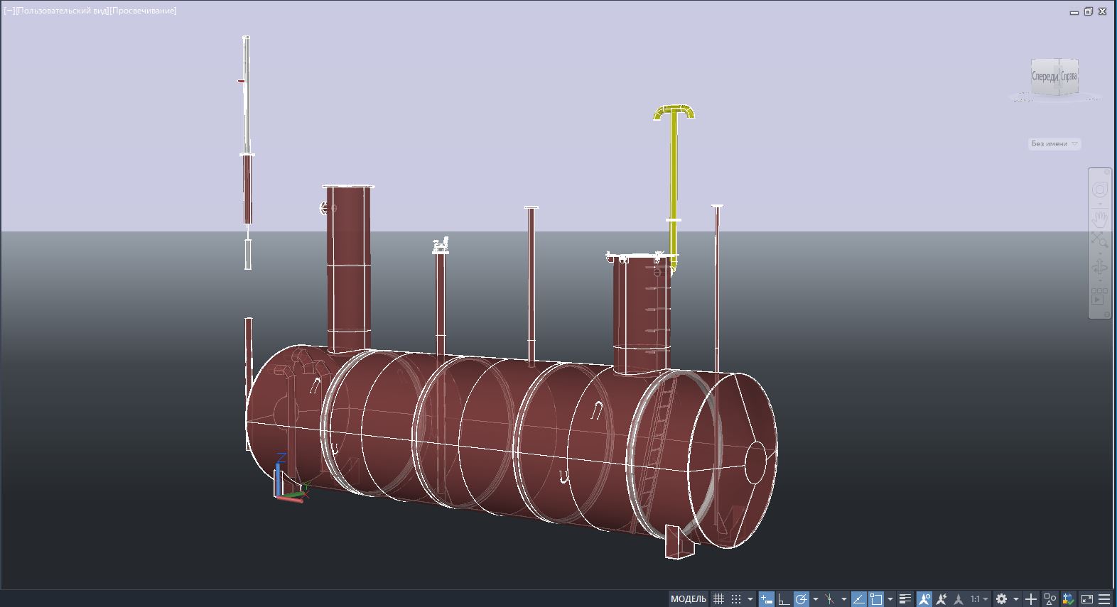This screenshot has height=607, width=1117.
Task: Click the workspace switching gear icon
Action: [x=1001, y=599]
